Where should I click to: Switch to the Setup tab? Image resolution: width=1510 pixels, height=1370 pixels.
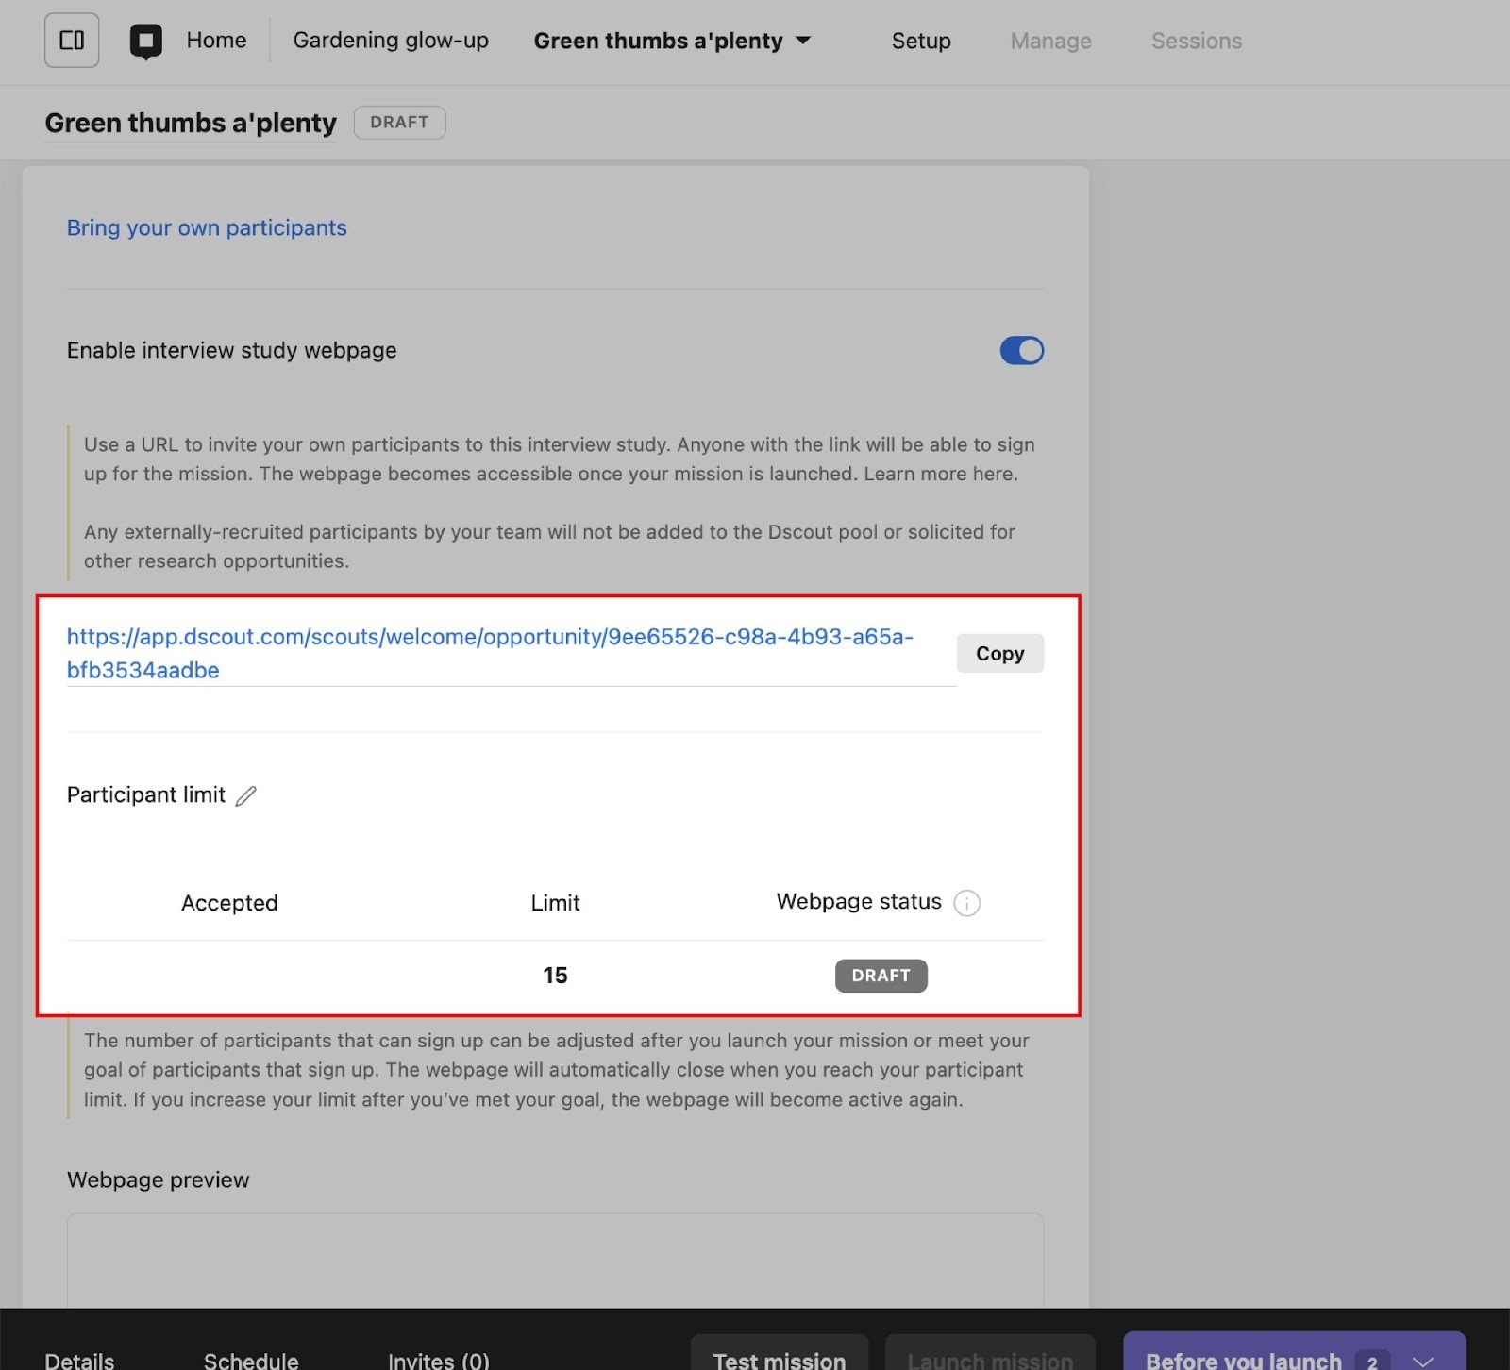coord(920,41)
